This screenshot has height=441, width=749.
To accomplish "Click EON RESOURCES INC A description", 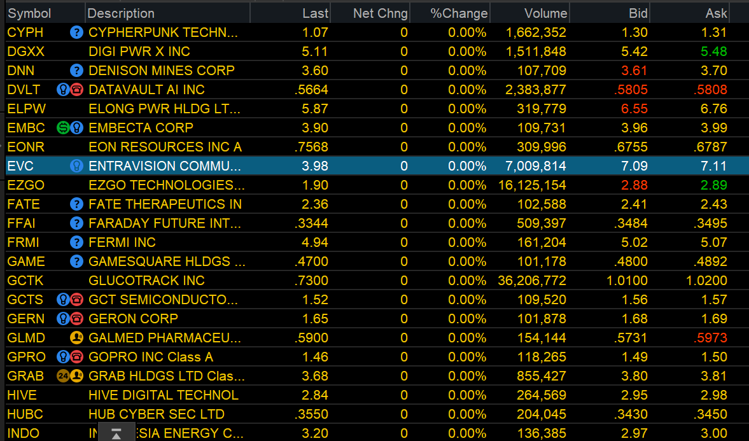I will pyautogui.click(x=165, y=147).
